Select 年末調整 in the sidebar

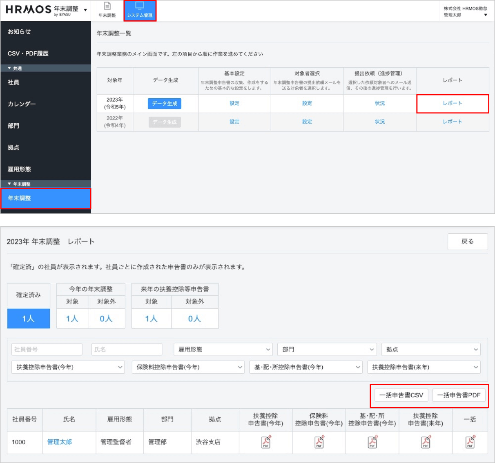pos(45,199)
